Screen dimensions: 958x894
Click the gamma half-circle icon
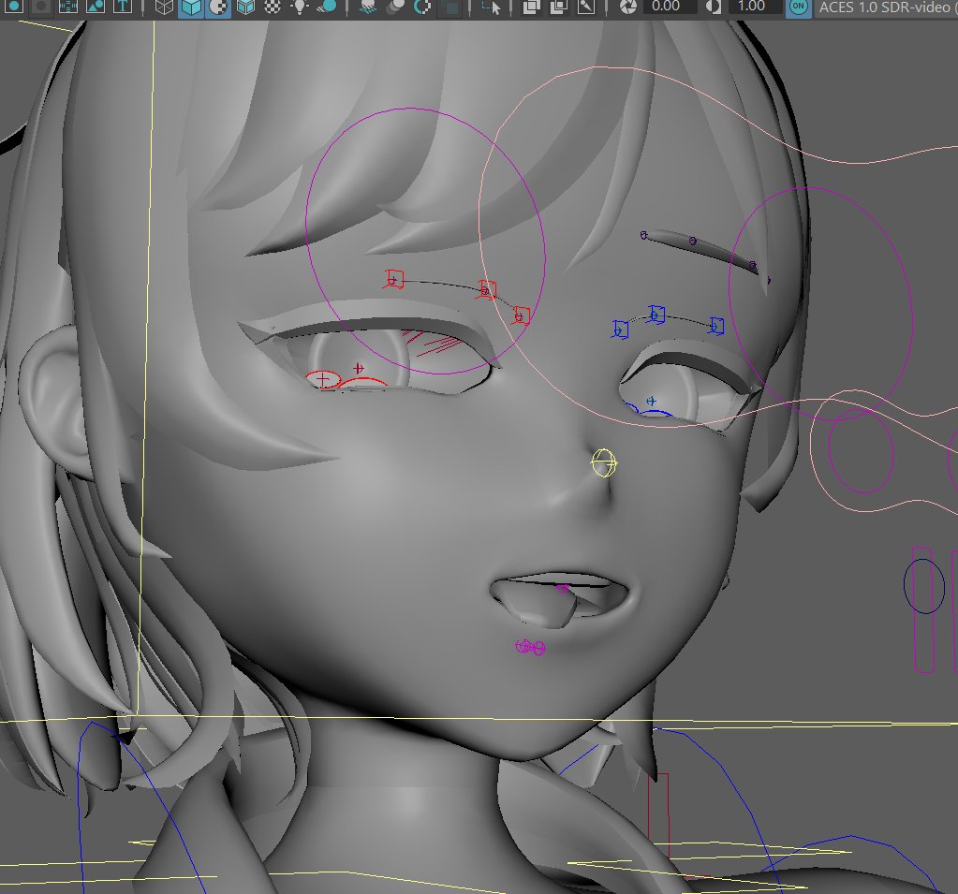[x=713, y=7]
